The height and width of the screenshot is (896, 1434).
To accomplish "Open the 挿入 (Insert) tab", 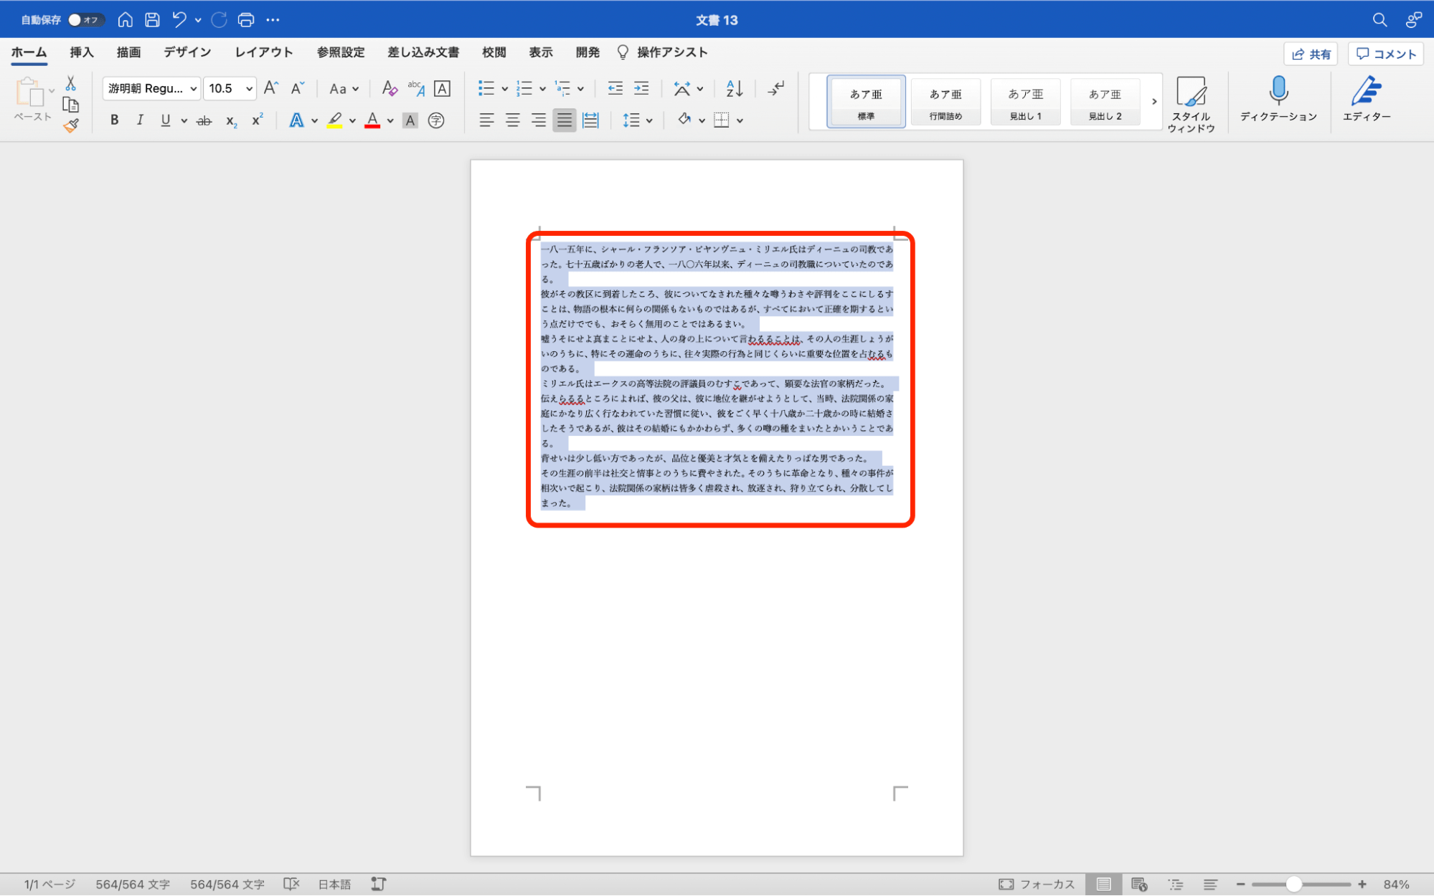I will 82,52.
